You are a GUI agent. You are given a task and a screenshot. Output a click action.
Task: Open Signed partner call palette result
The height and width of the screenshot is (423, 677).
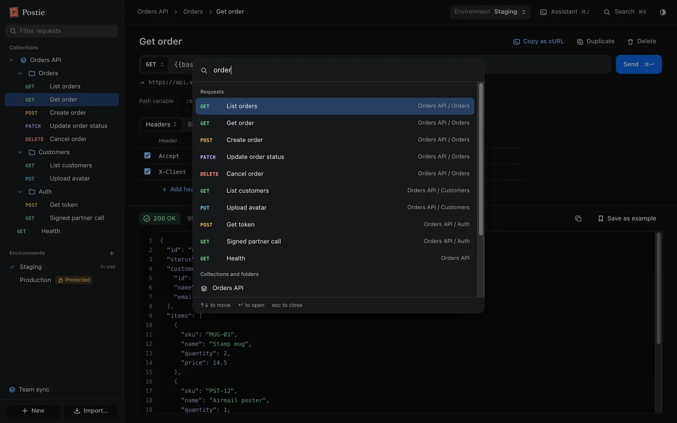click(x=335, y=242)
